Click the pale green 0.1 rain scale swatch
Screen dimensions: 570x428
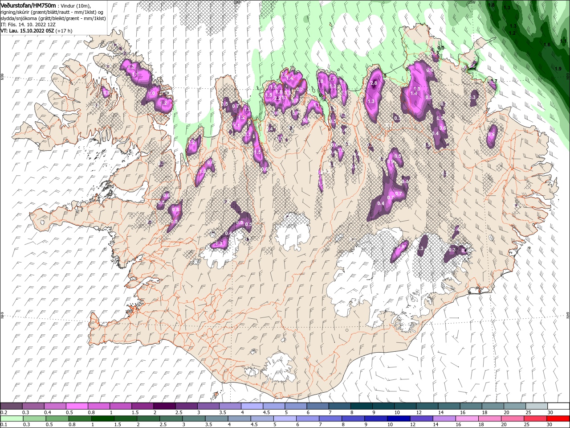click(x=12, y=419)
